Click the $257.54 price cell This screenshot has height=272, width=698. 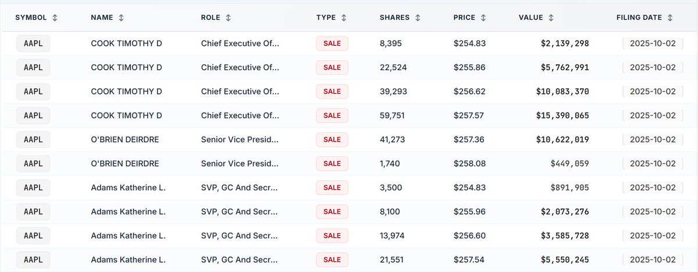tap(469, 260)
